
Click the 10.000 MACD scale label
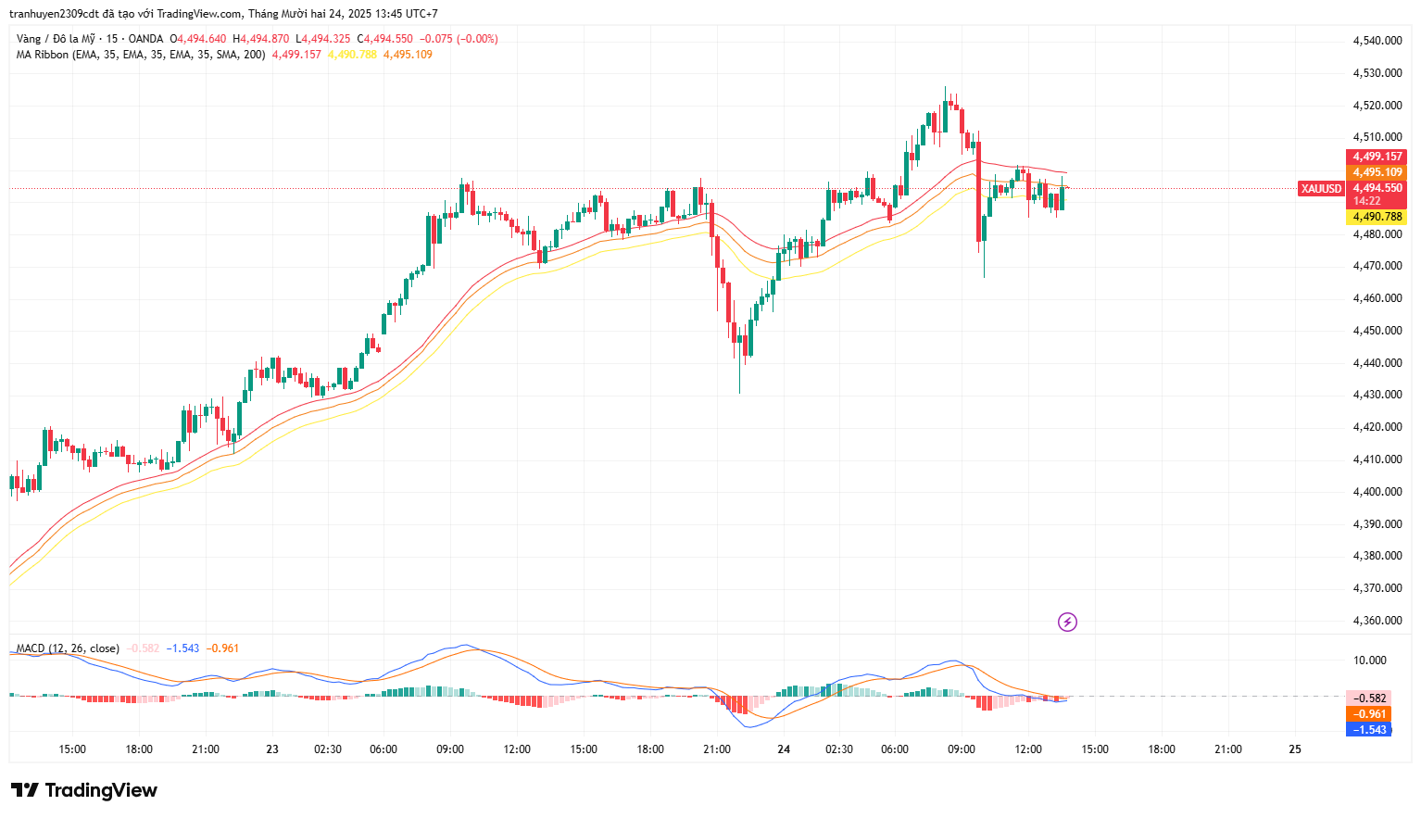1370,661
